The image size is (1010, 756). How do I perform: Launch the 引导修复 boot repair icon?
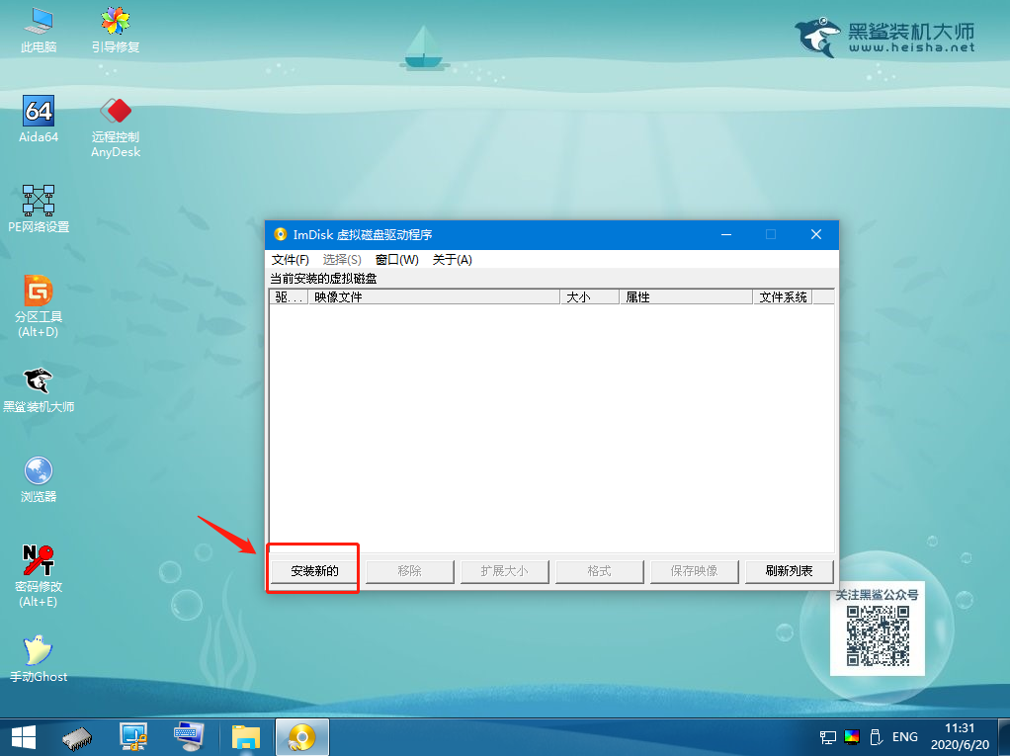[116, 31]
